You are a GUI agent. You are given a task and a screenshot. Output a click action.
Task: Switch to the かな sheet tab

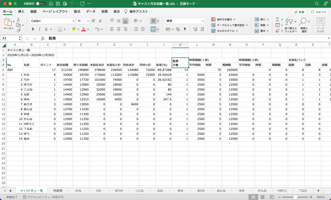pos(78,191)
